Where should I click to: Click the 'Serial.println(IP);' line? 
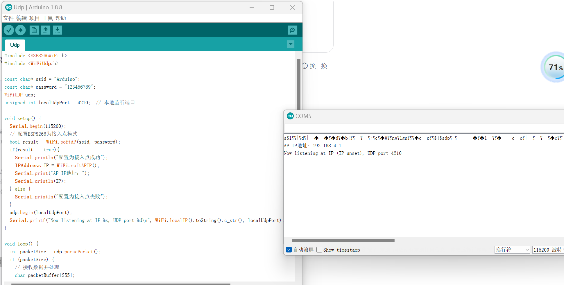coord(40,181)
